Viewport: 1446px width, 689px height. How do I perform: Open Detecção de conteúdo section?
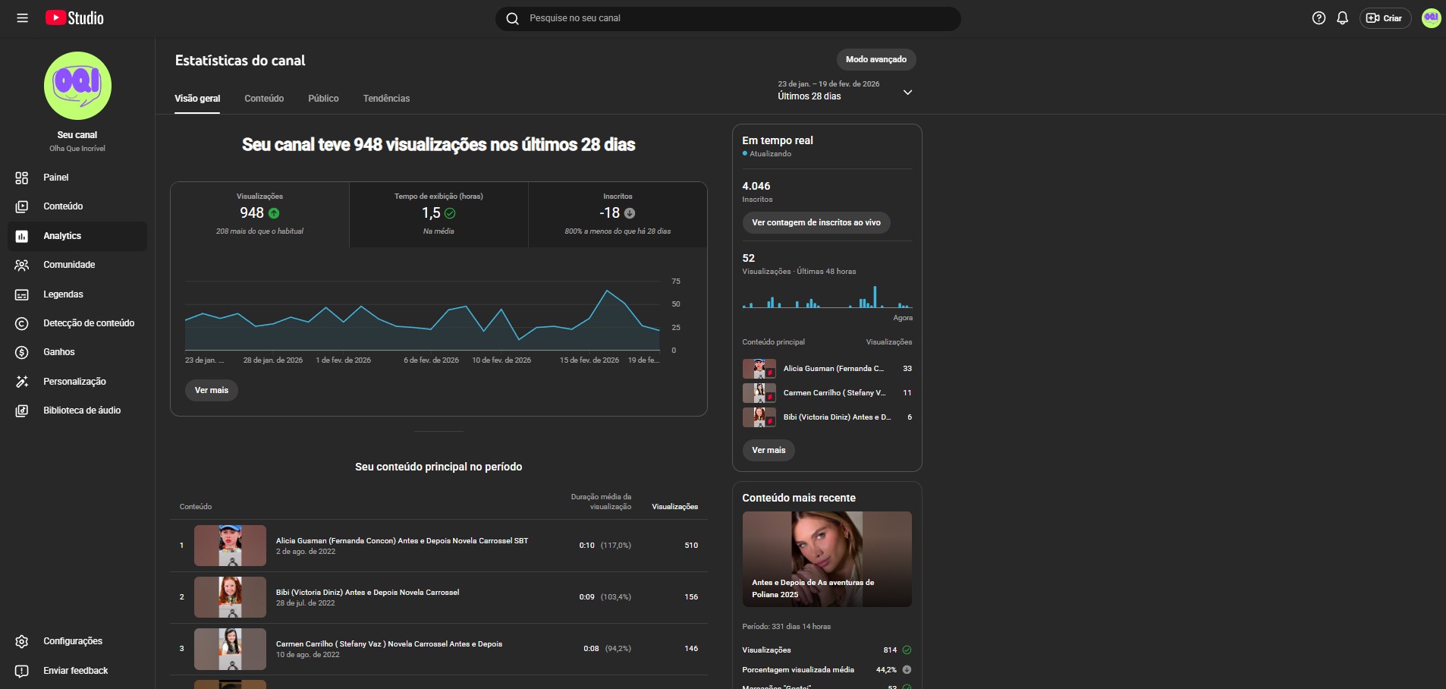pyautogui.click(x=88, y=323)
